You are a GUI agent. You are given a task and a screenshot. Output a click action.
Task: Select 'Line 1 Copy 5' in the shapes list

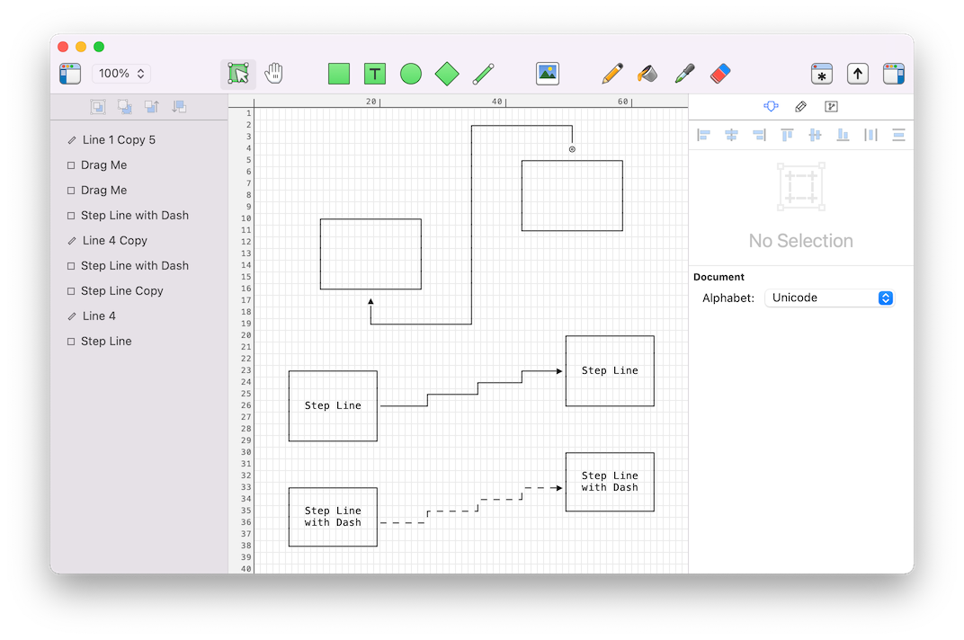119,140
